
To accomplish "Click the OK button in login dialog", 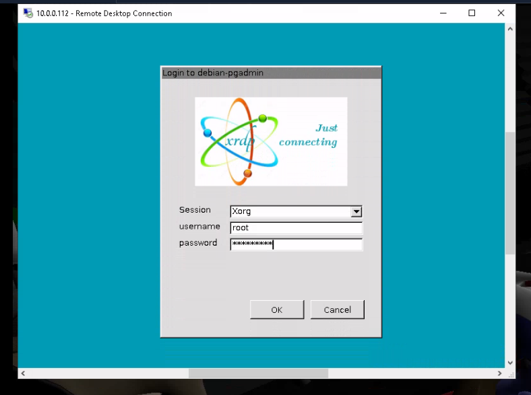I will (277, 310).
